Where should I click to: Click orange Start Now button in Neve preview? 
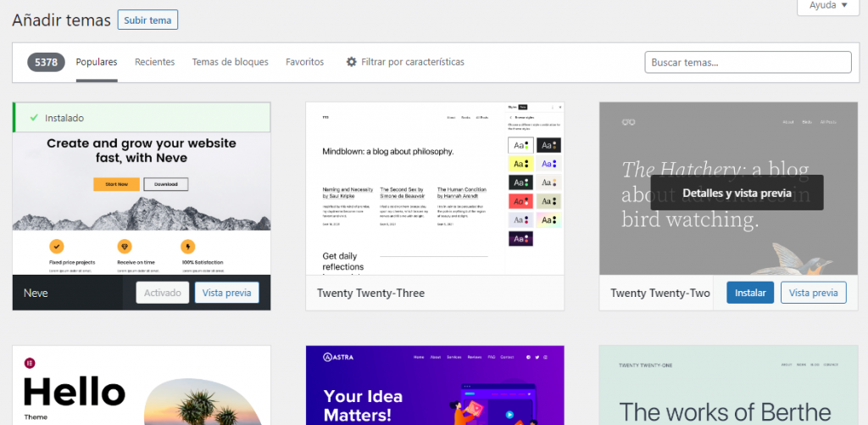(116, 184)
